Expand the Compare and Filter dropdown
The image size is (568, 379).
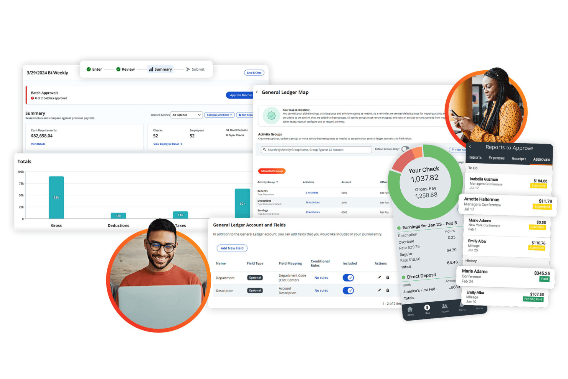(x=219, y=115)
